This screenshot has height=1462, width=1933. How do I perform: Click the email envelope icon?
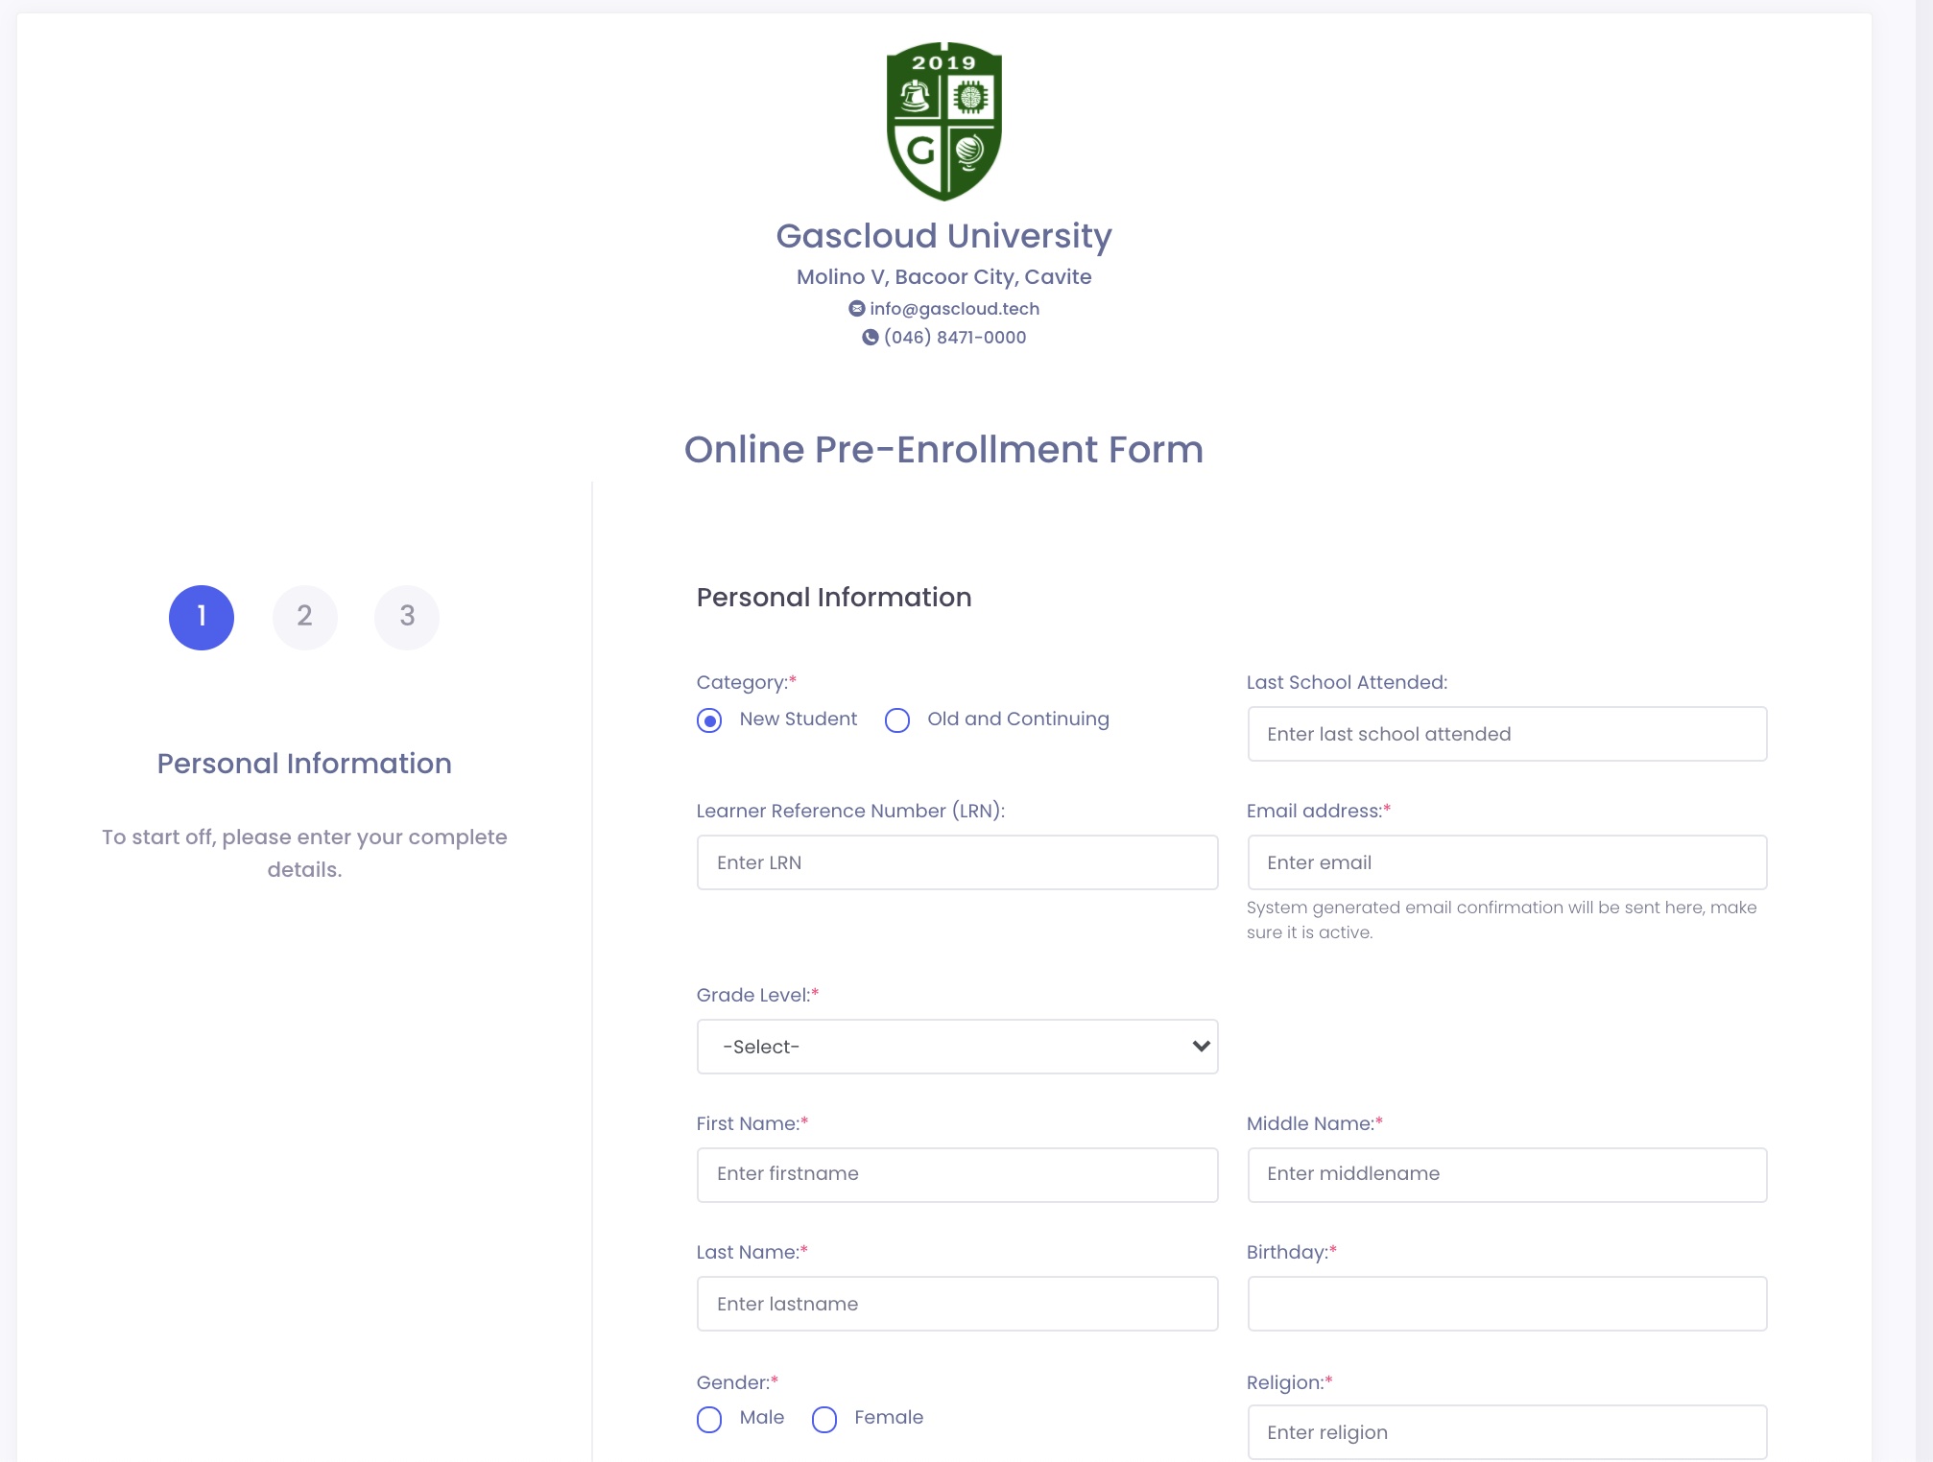856,309
